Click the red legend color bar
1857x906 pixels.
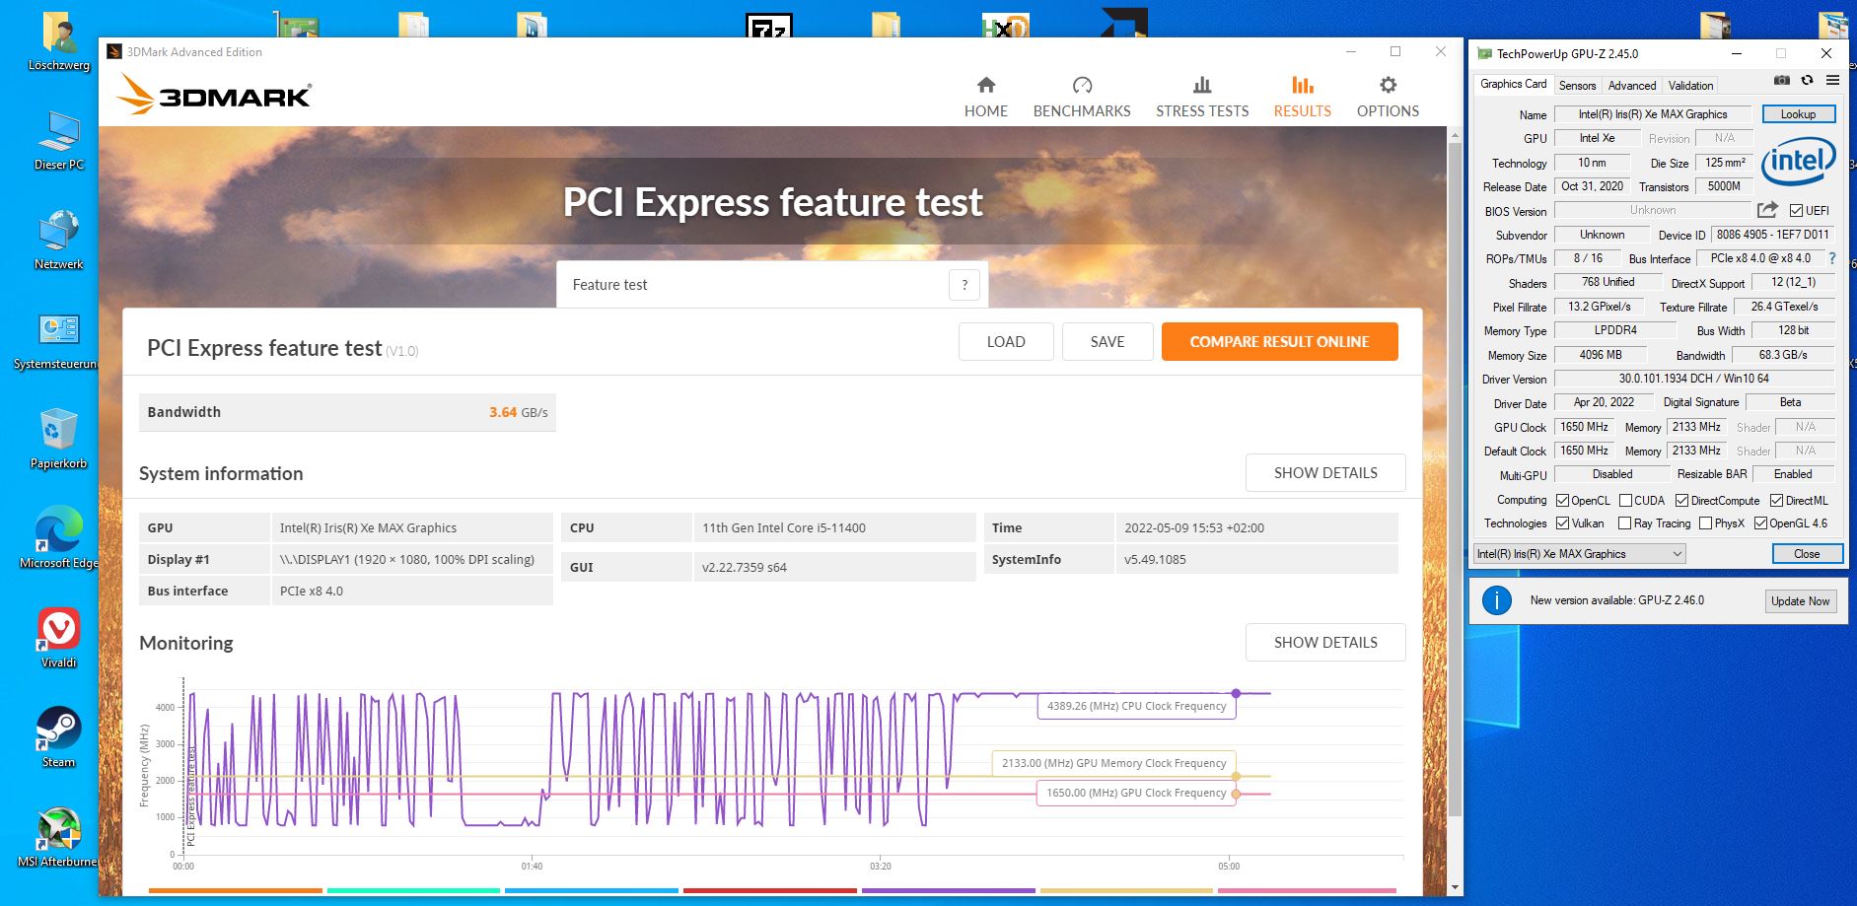click(x=770, y=890)
